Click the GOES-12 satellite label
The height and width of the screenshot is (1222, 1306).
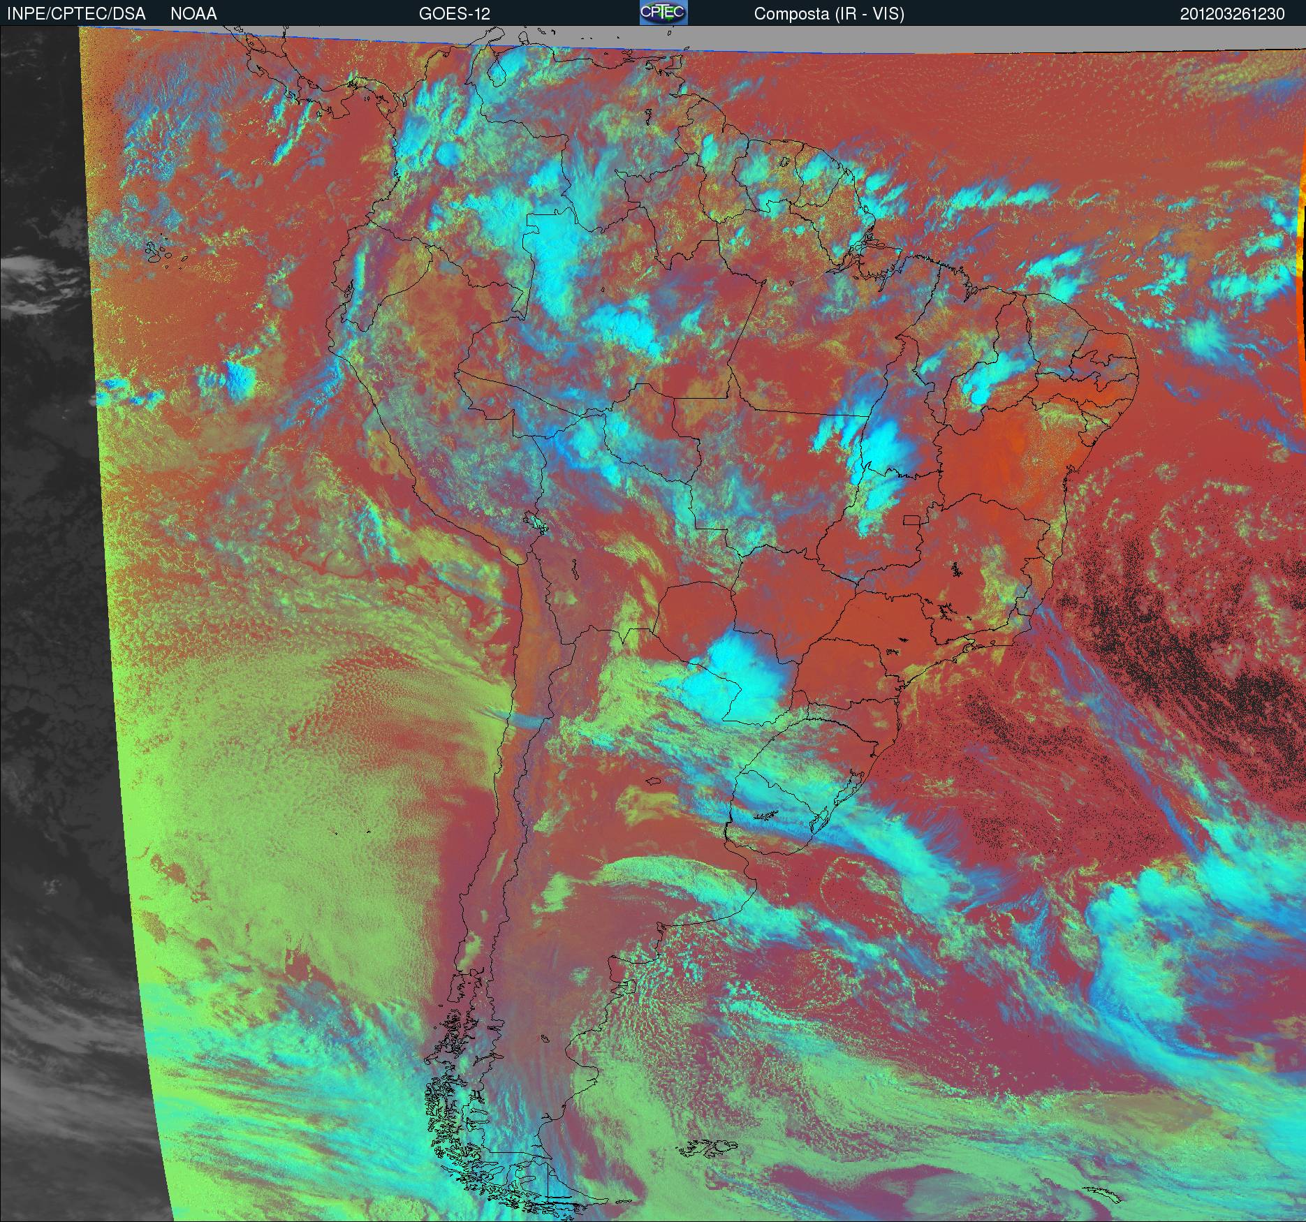tap(454, 14)
